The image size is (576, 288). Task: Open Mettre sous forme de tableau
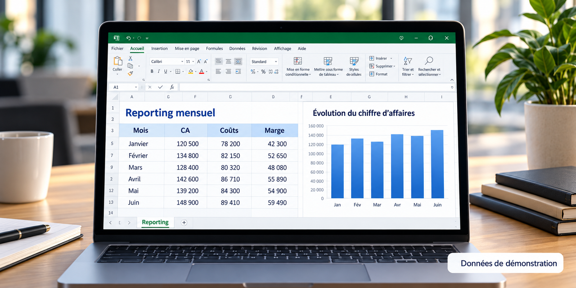[328, 67]
